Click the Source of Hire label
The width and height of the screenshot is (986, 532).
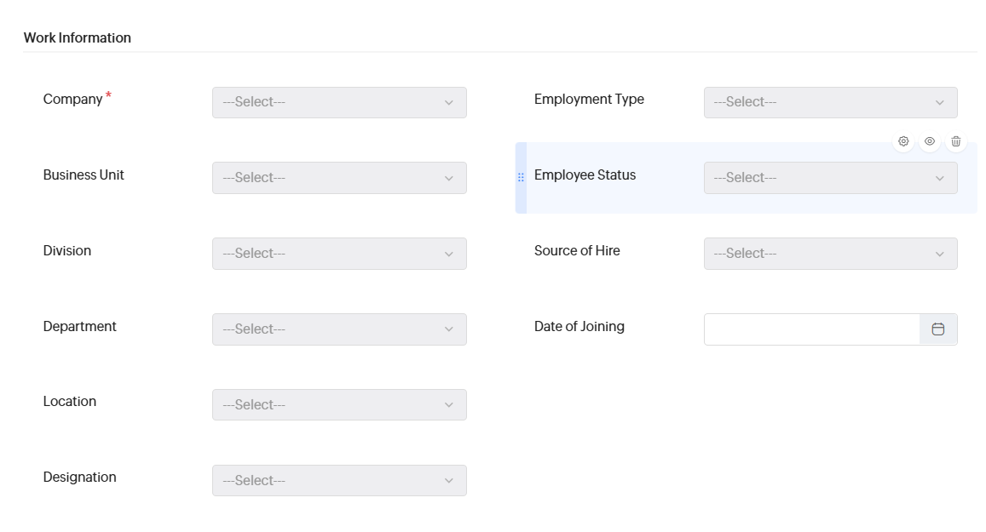coord(577,251)
